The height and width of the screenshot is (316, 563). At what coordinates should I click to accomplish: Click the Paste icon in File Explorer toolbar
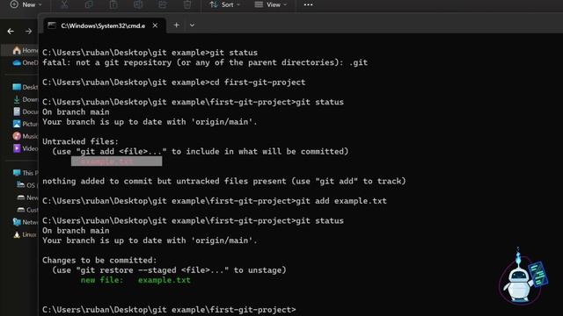(113, 4)
